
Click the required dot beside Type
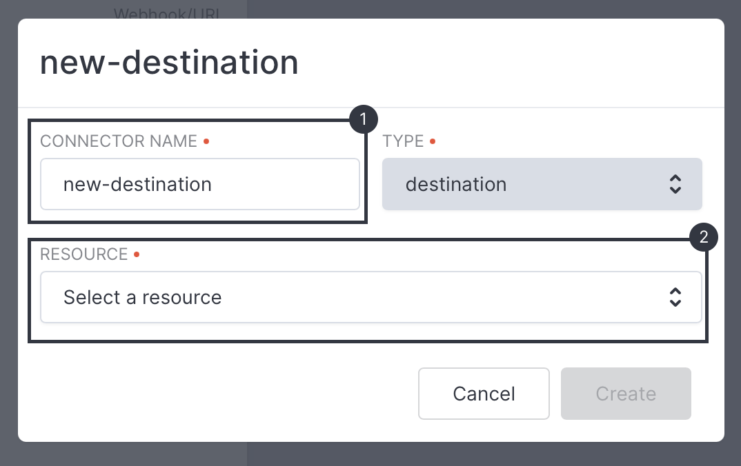[x=433, y=141]
